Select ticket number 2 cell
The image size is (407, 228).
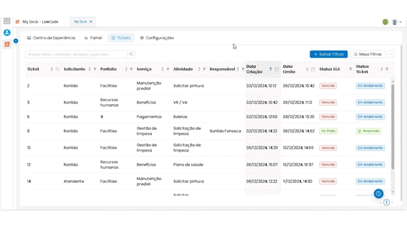click(x=28, y=86)
